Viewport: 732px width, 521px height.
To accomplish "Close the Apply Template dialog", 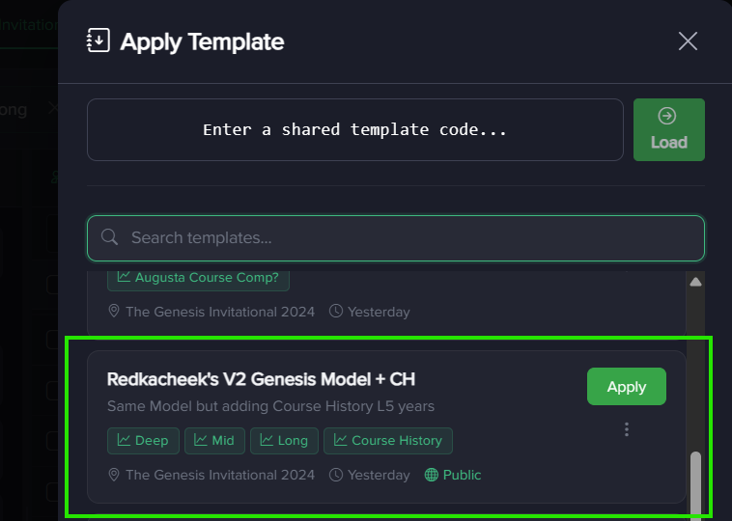I will tap(688, 41).
